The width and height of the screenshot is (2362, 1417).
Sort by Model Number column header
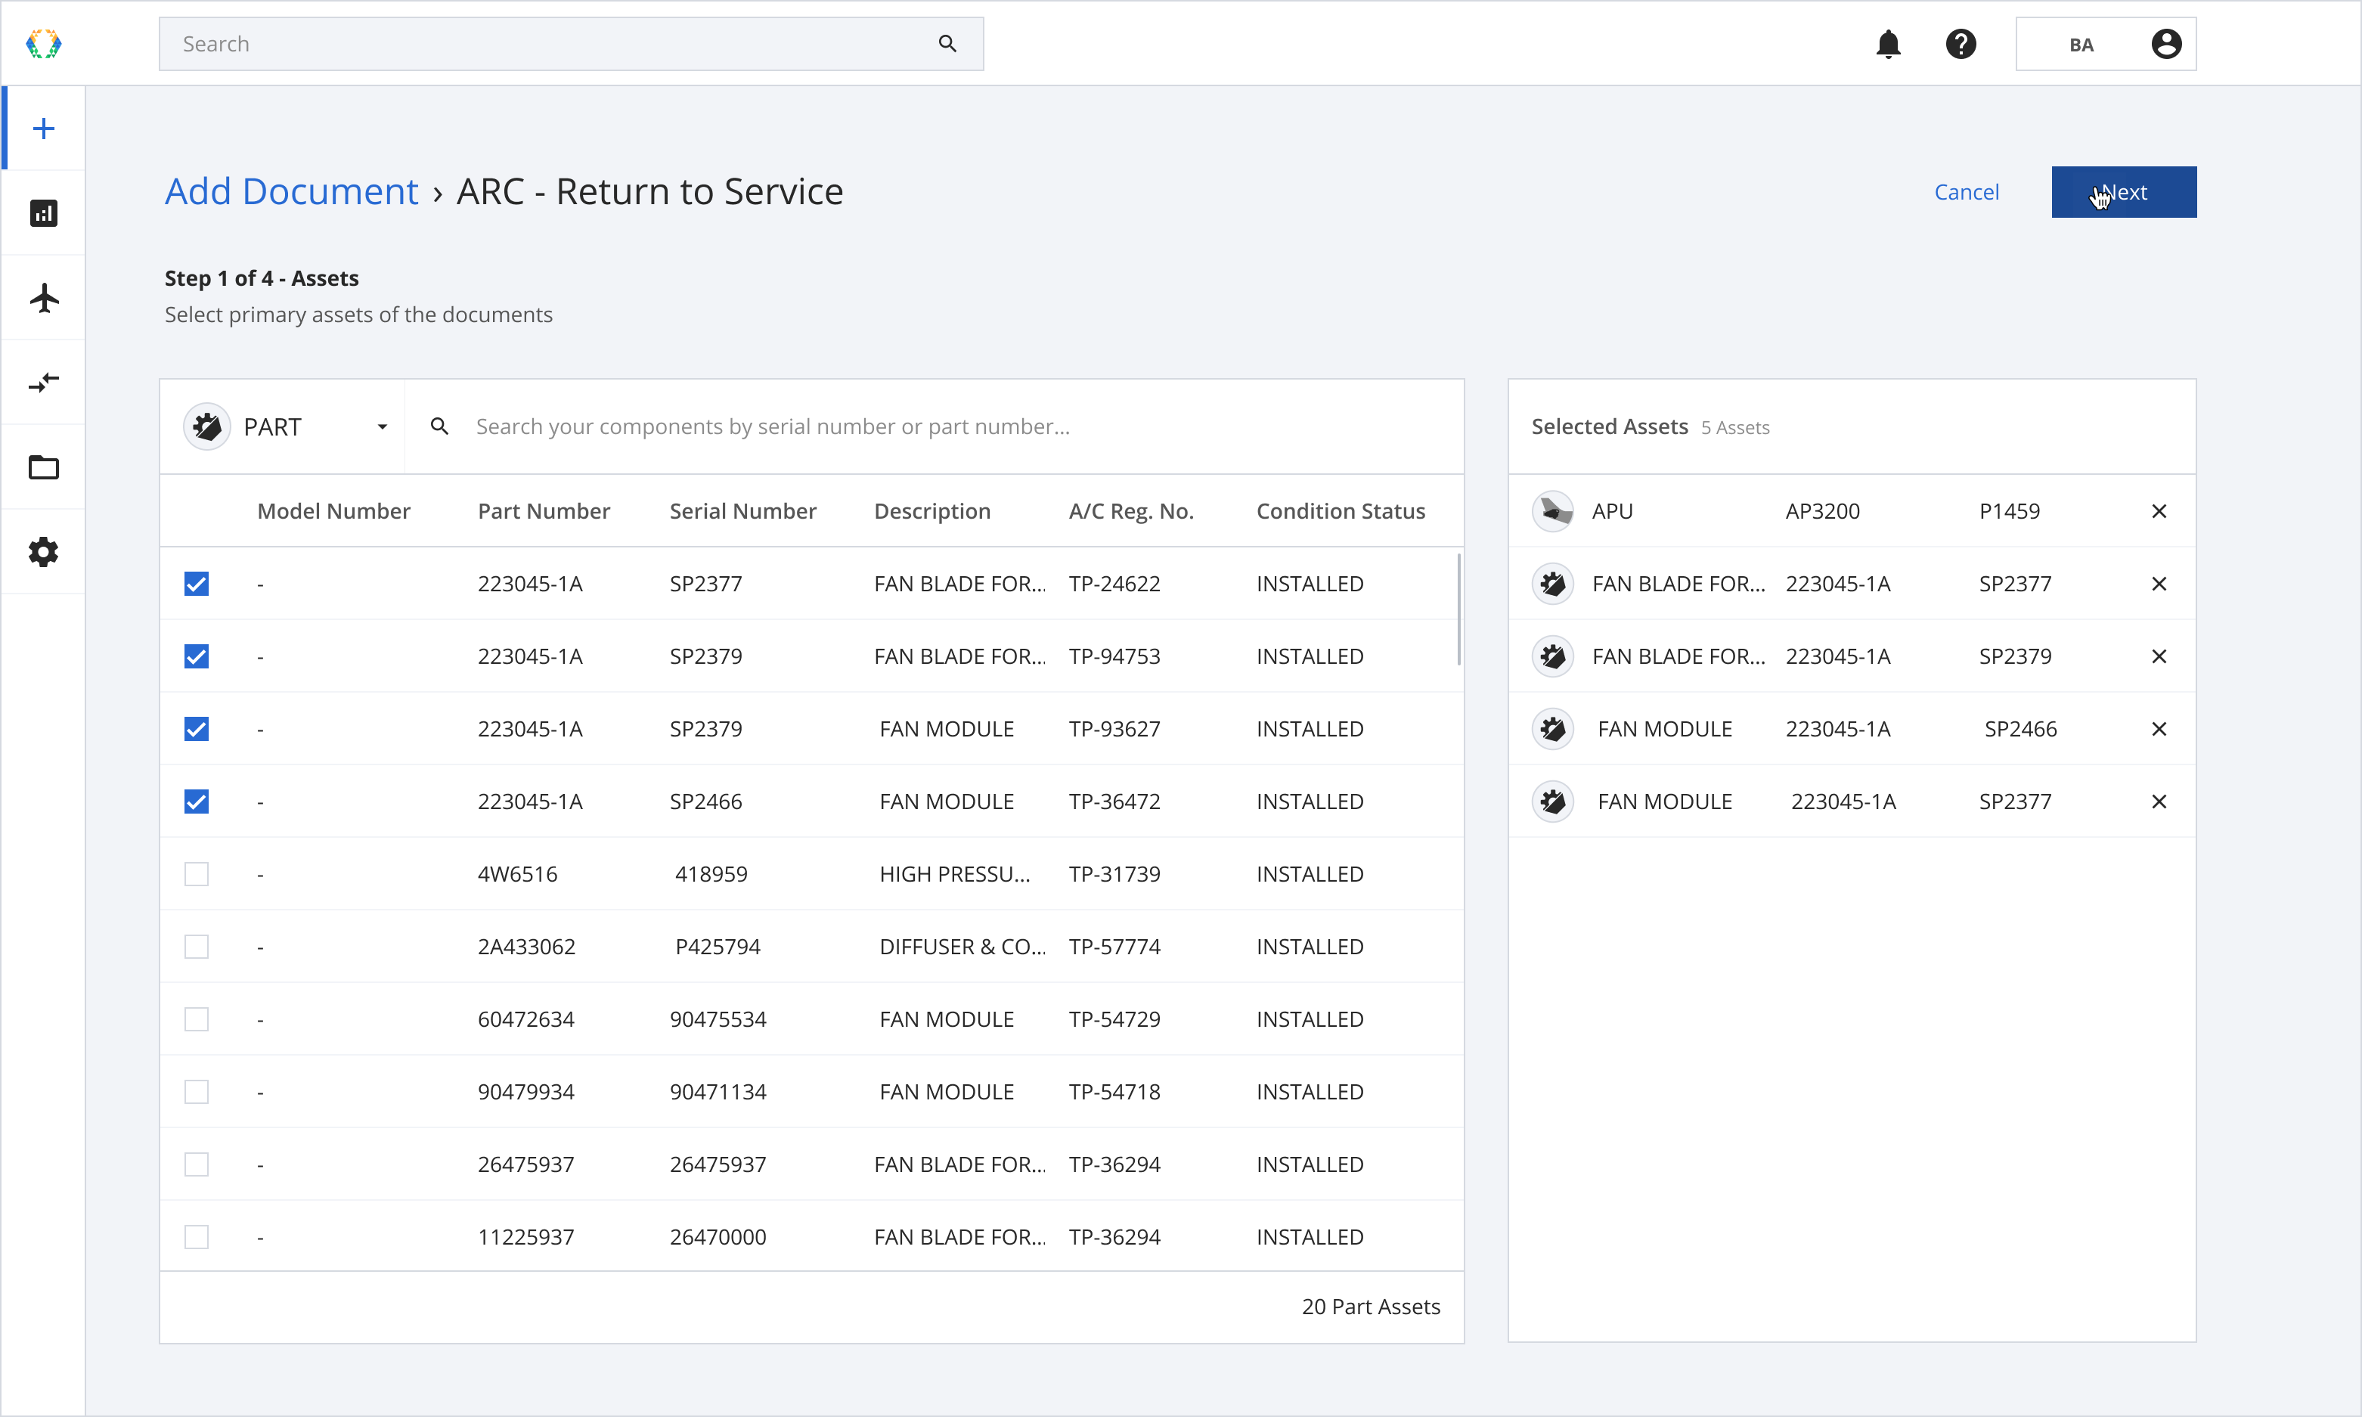click(x=334, y=512)
